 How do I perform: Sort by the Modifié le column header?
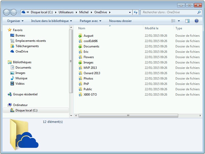click(152, 28)
